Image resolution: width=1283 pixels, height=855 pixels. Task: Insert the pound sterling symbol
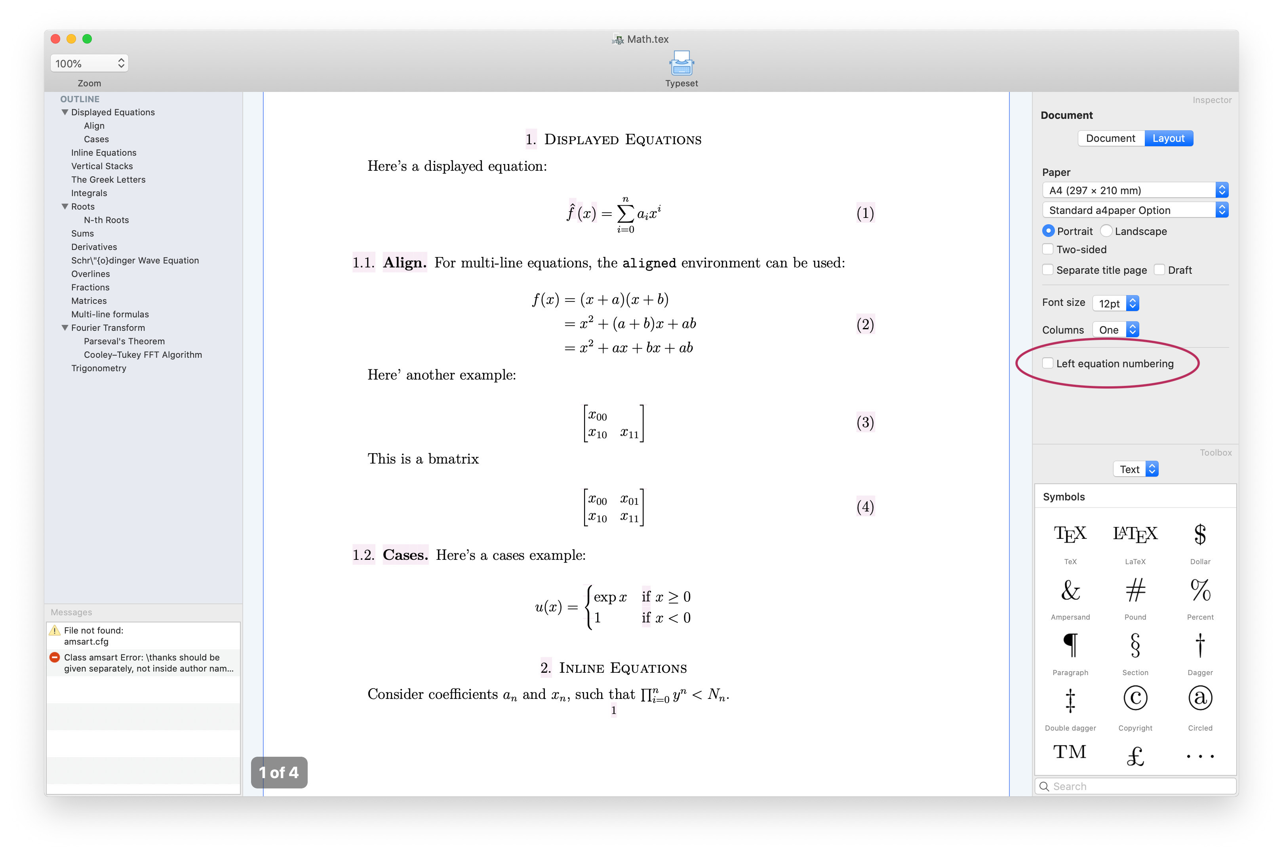[1135, 756]
